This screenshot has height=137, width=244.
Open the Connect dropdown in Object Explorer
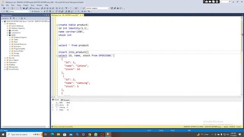click(5, 18)
